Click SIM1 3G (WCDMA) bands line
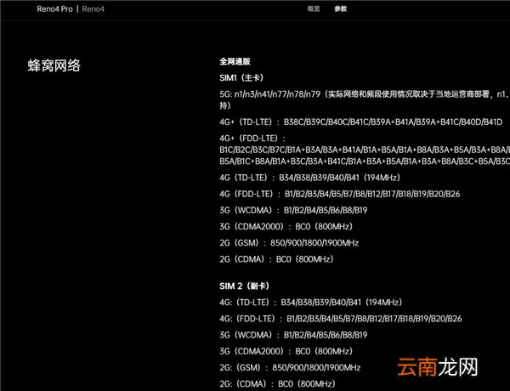The image size is (510, 391). [293, 210]
